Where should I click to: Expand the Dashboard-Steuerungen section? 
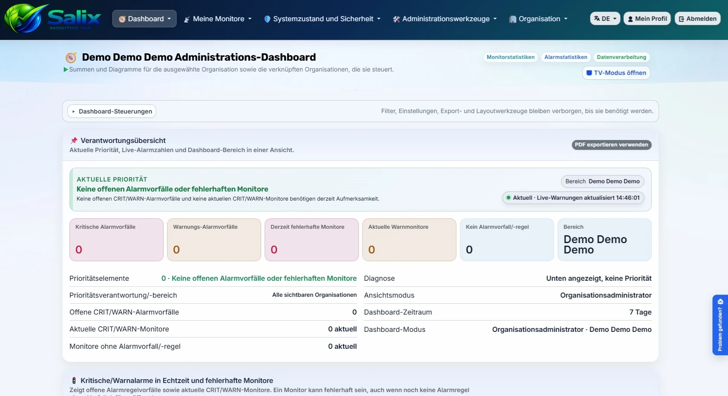(111, 111)
